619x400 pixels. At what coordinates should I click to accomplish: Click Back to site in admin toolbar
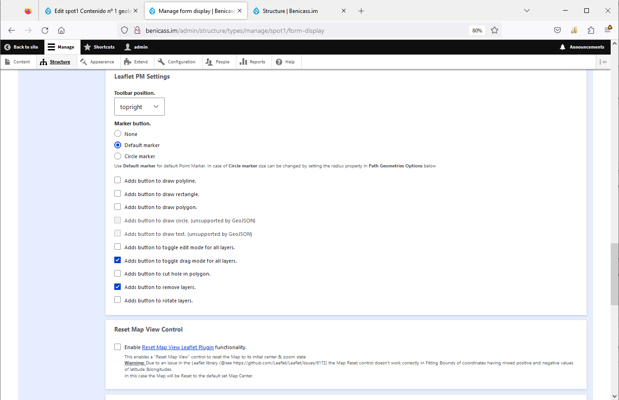21,47
